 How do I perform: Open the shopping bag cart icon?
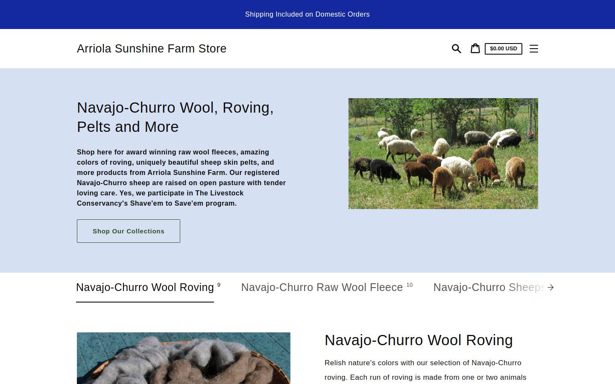475,48
